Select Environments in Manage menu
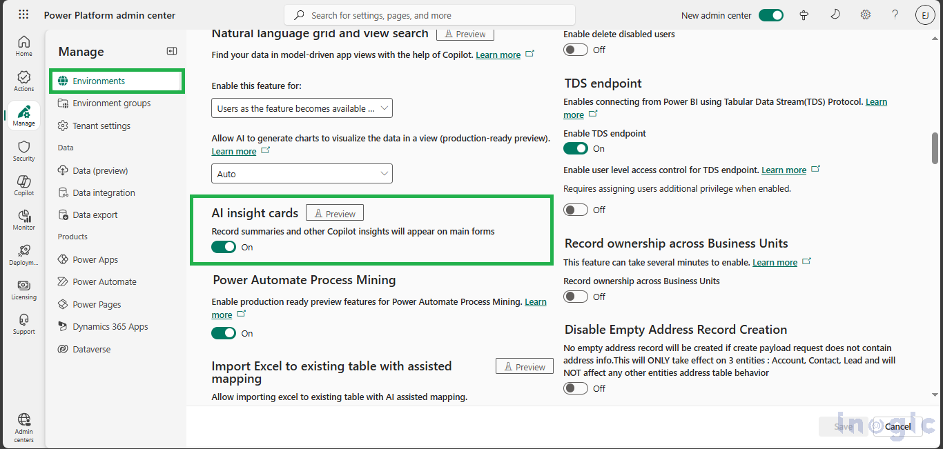Image resolution: width=943 pixels, height=449 pixels. point(117,81)
